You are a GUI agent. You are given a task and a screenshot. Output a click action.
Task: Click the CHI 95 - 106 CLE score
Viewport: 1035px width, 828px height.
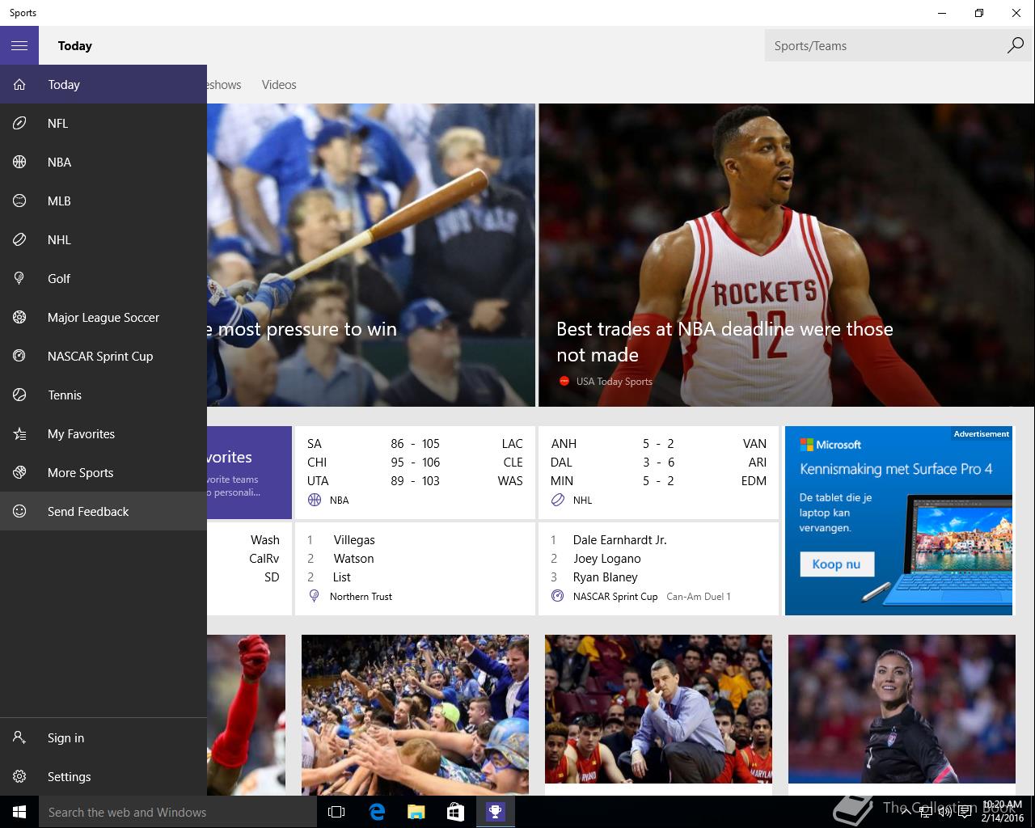coord(415,462)
